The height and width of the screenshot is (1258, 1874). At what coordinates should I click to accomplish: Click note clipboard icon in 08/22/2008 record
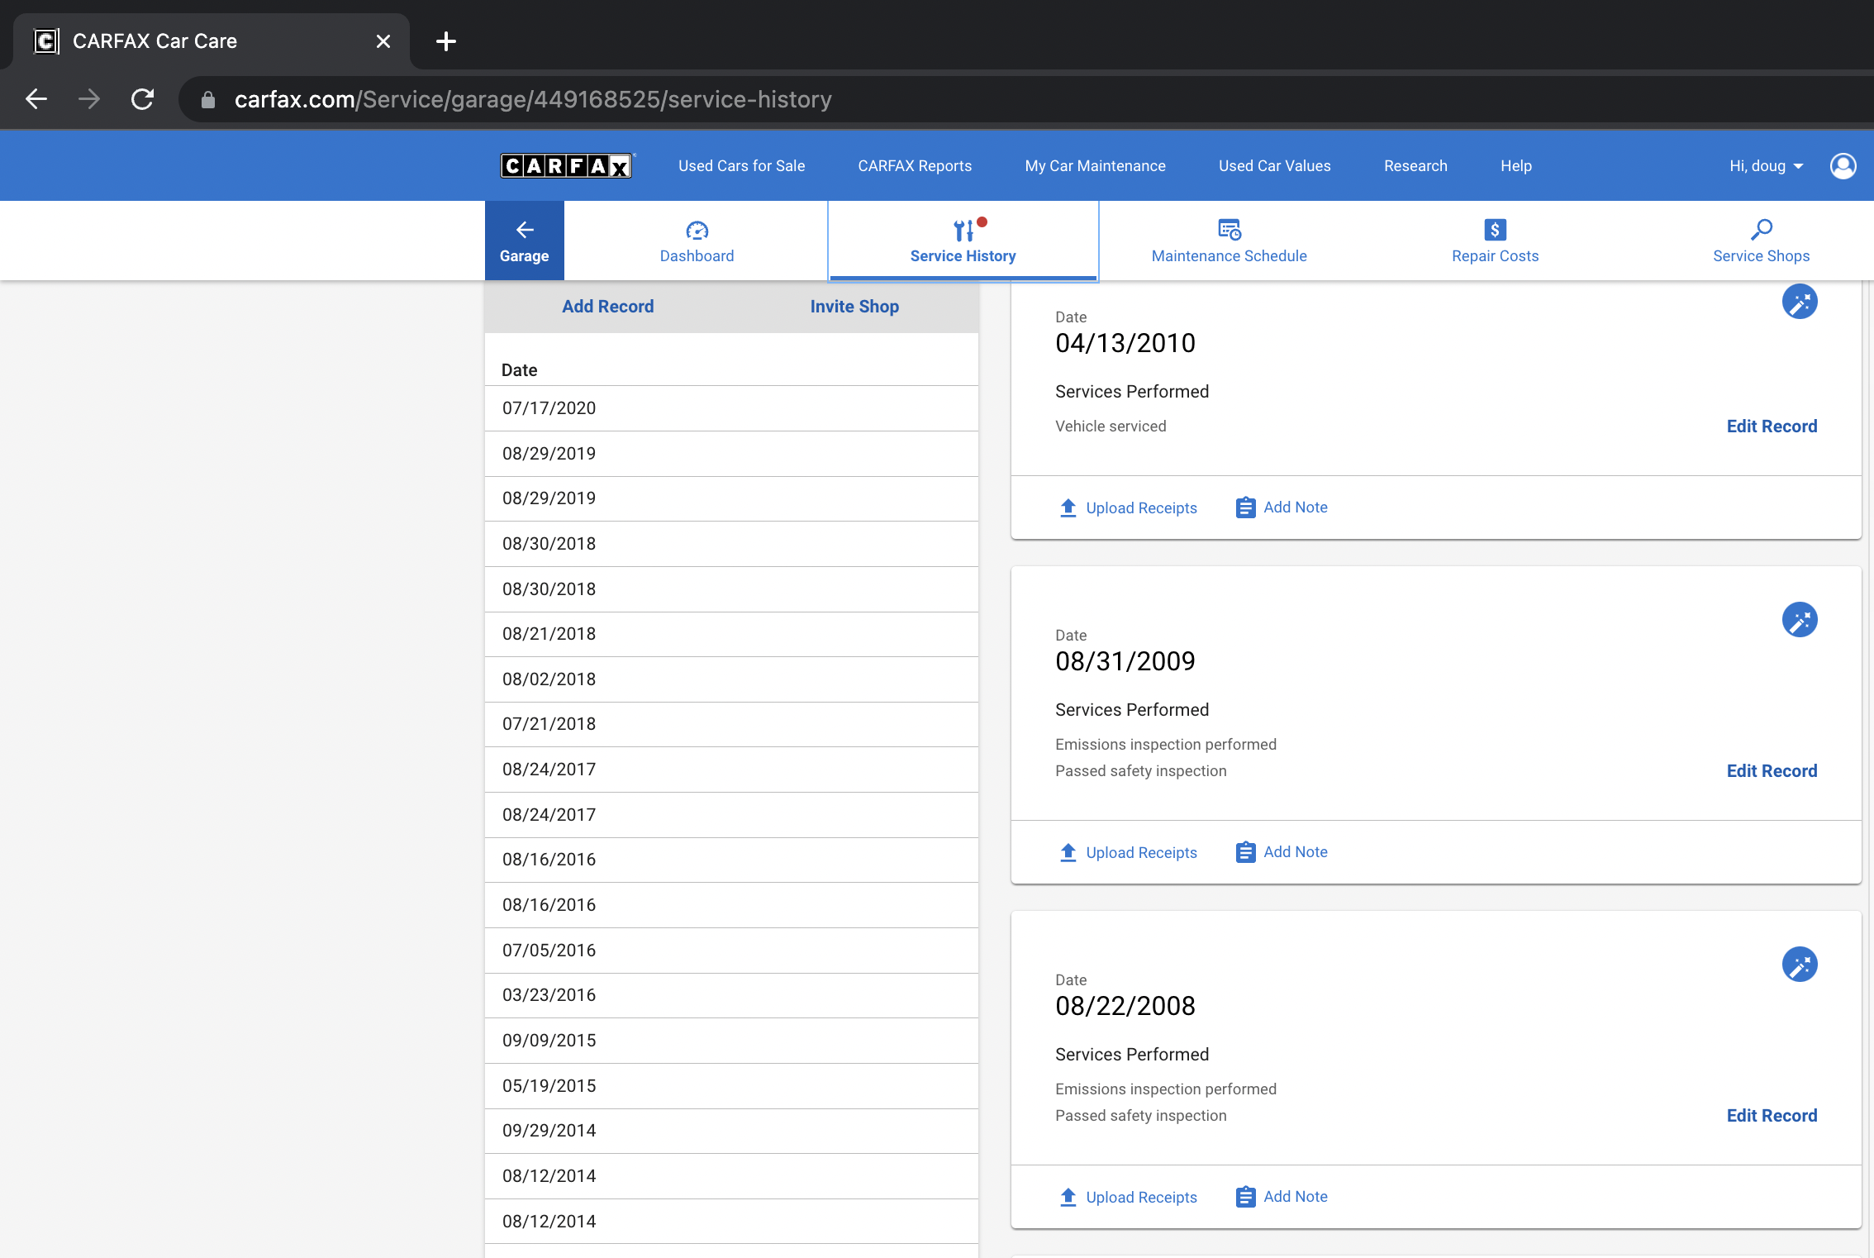(1246, 1197)
